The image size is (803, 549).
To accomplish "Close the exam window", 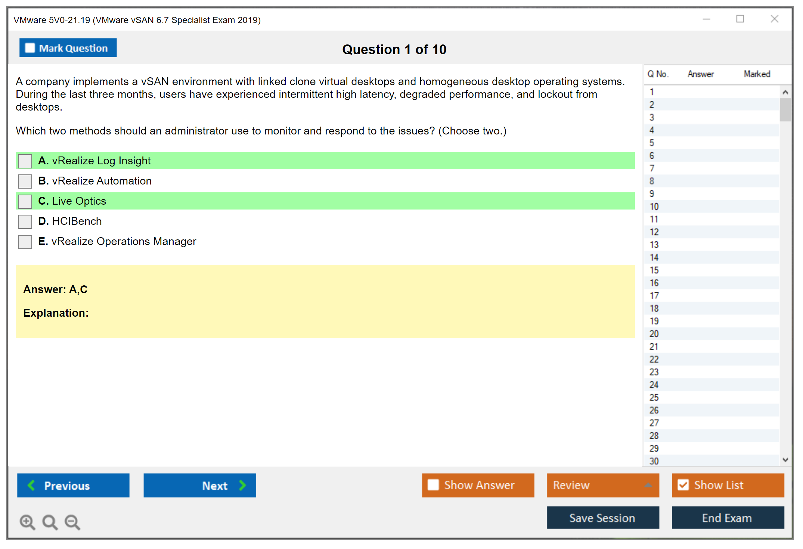I will tap(774, 19).
